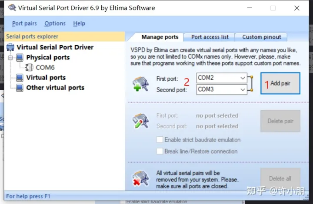This screenshot has width=313, height=204.
Task: Collapse the Physical ports tree node
Action: pyautogui.click(x=10, y=58)
